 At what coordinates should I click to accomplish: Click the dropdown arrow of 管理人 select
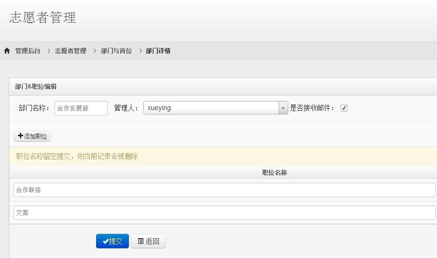283,108
